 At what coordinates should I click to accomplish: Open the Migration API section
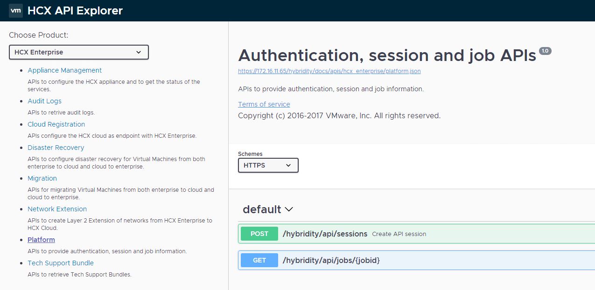coord(42,178)
